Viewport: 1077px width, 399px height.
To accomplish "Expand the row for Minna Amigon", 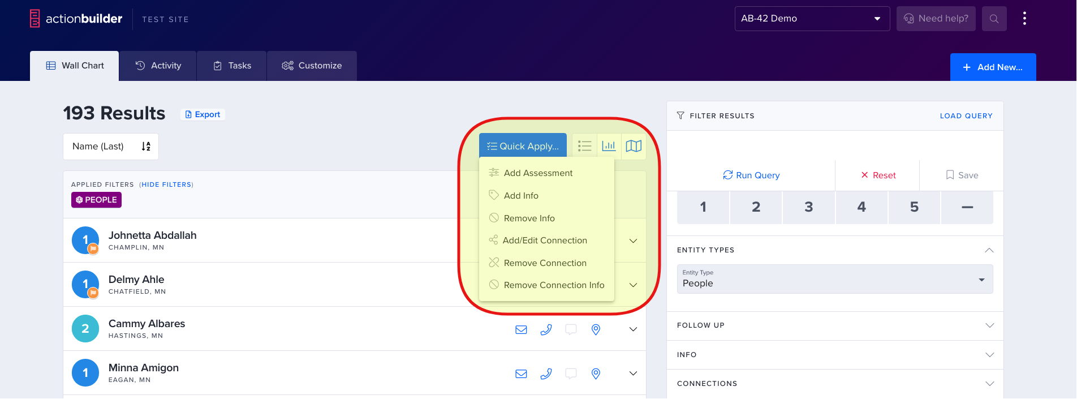I will click(633, 374).
